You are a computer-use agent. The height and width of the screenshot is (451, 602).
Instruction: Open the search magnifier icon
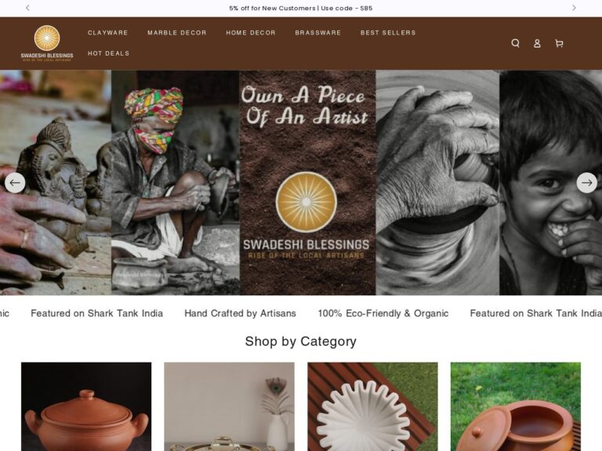515,43
